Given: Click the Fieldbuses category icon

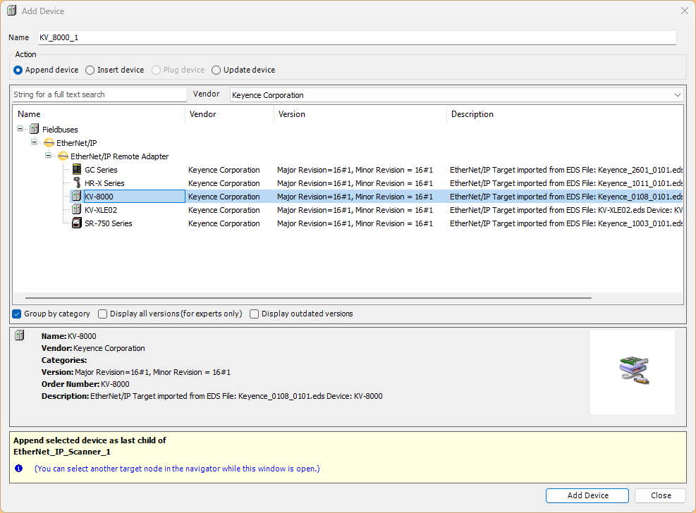Looking at the screenshot, I should [x=34, y=130].
